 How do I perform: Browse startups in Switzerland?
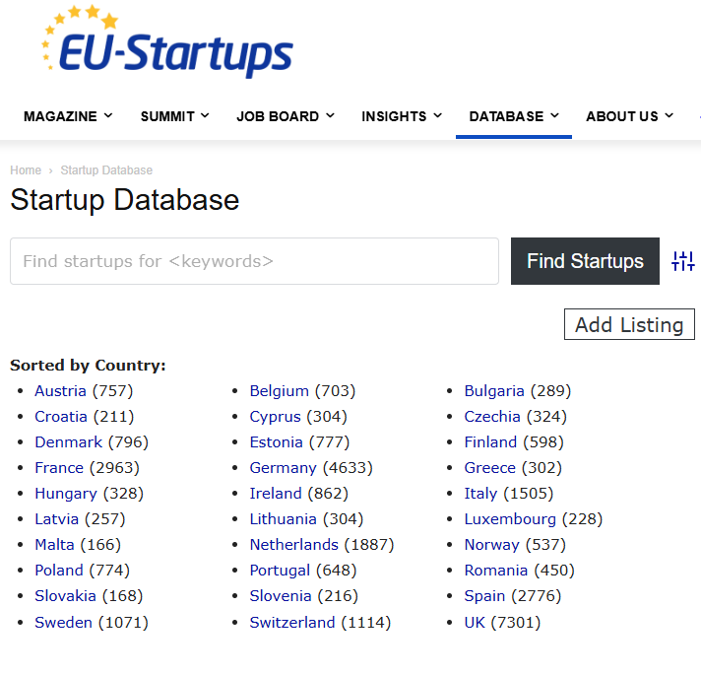(x=292, y=623)
